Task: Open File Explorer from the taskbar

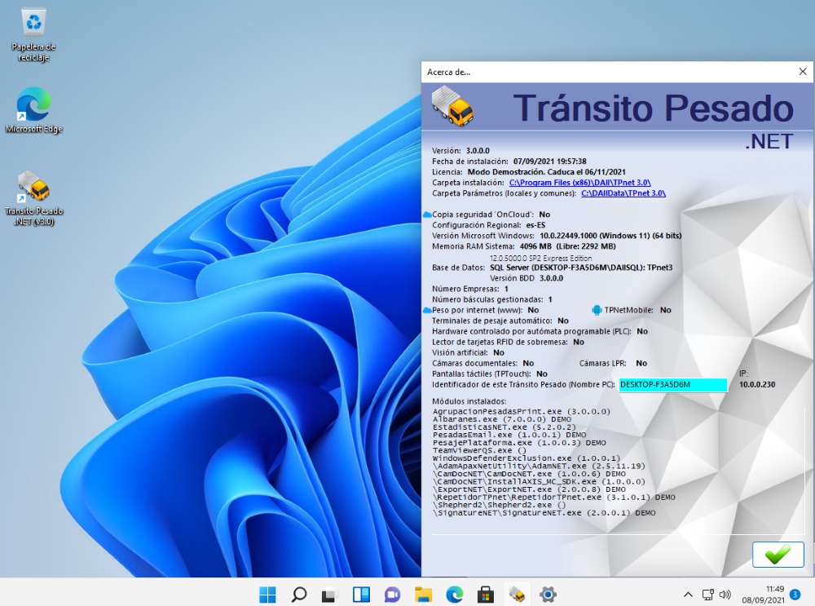Action: [424, 594]
